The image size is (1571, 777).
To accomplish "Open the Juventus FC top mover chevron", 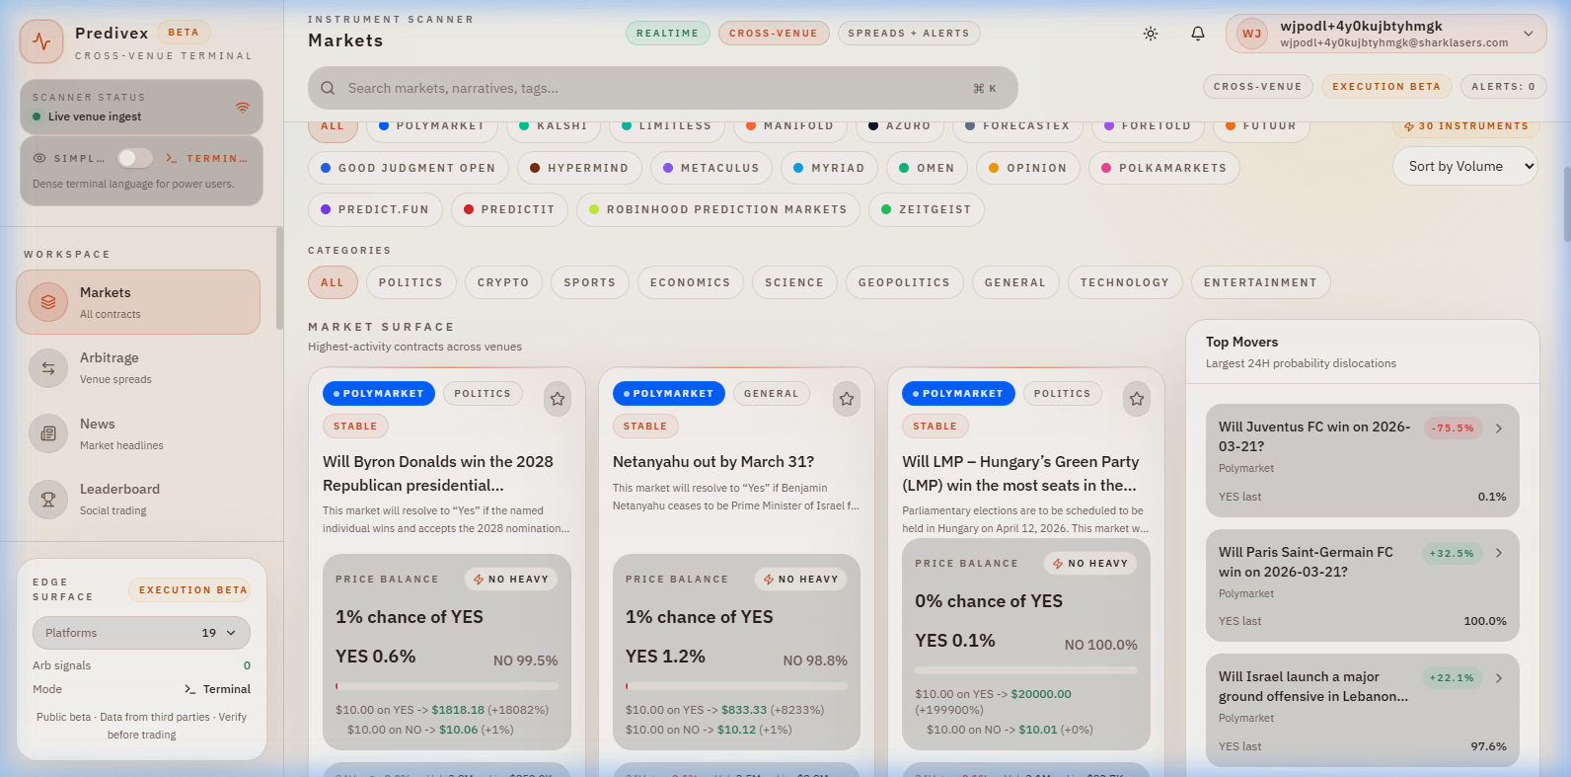I will [x=1499, y=428].
